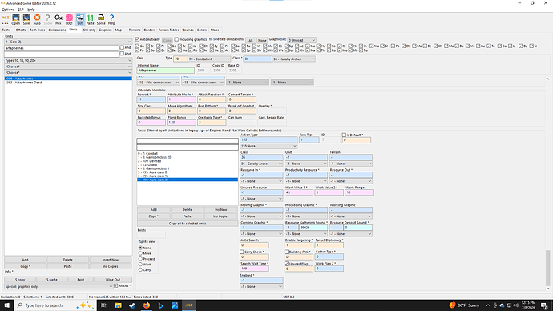Open the Tech Trees tab

pos(38,30)
